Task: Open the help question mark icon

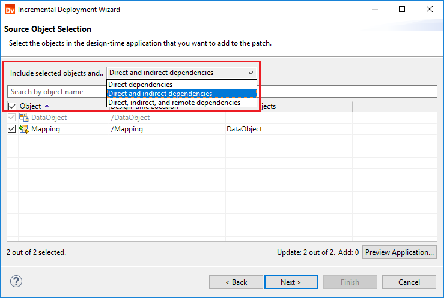Action: (16, 282)
